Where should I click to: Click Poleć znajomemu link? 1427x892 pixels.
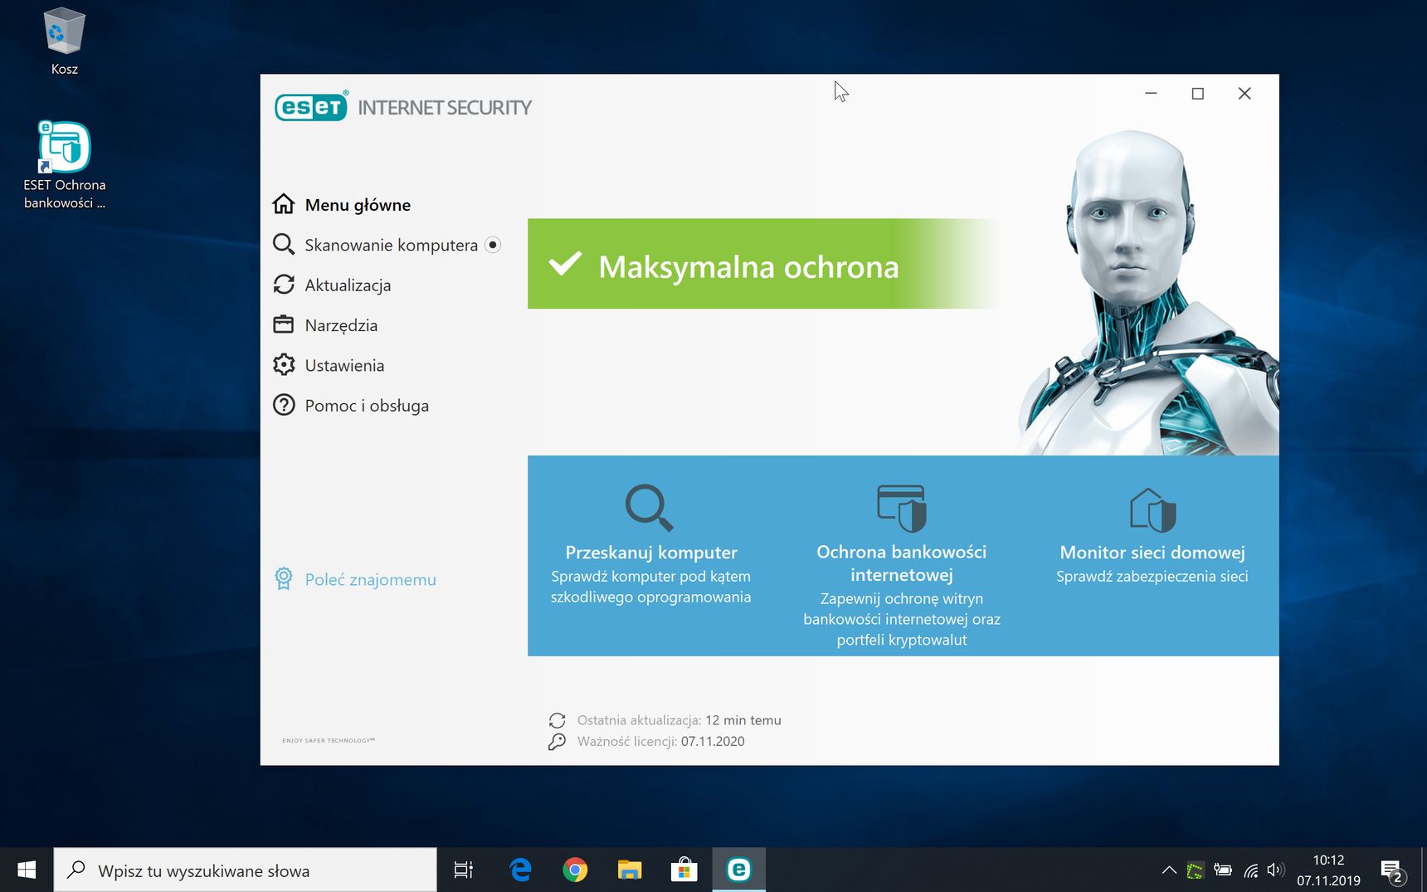pyautogui.click(x=370, y=579)
